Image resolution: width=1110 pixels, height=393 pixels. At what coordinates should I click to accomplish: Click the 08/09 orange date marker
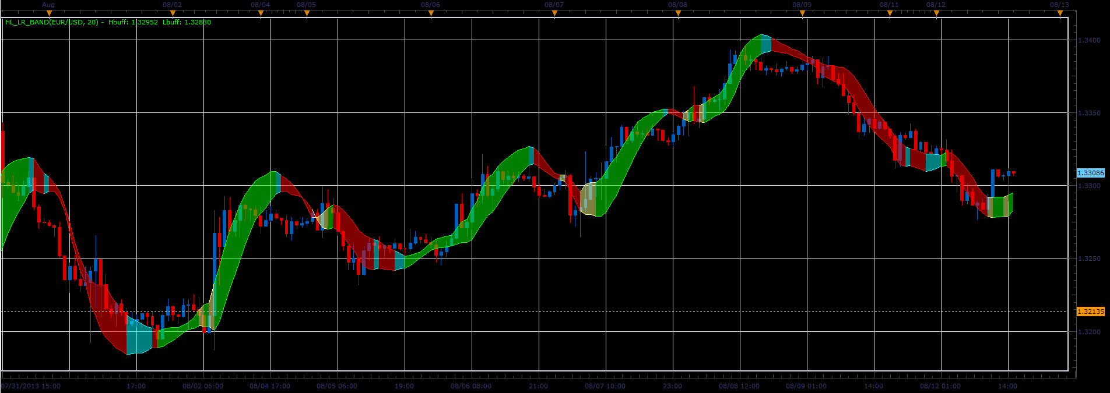pyautogui.click(x=802, y=13)
